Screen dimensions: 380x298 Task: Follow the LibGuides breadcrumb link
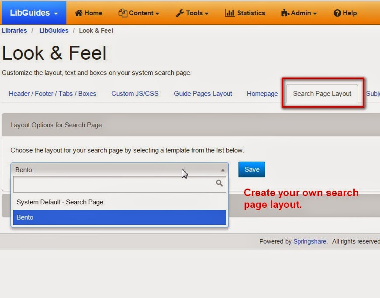(54, 30)
